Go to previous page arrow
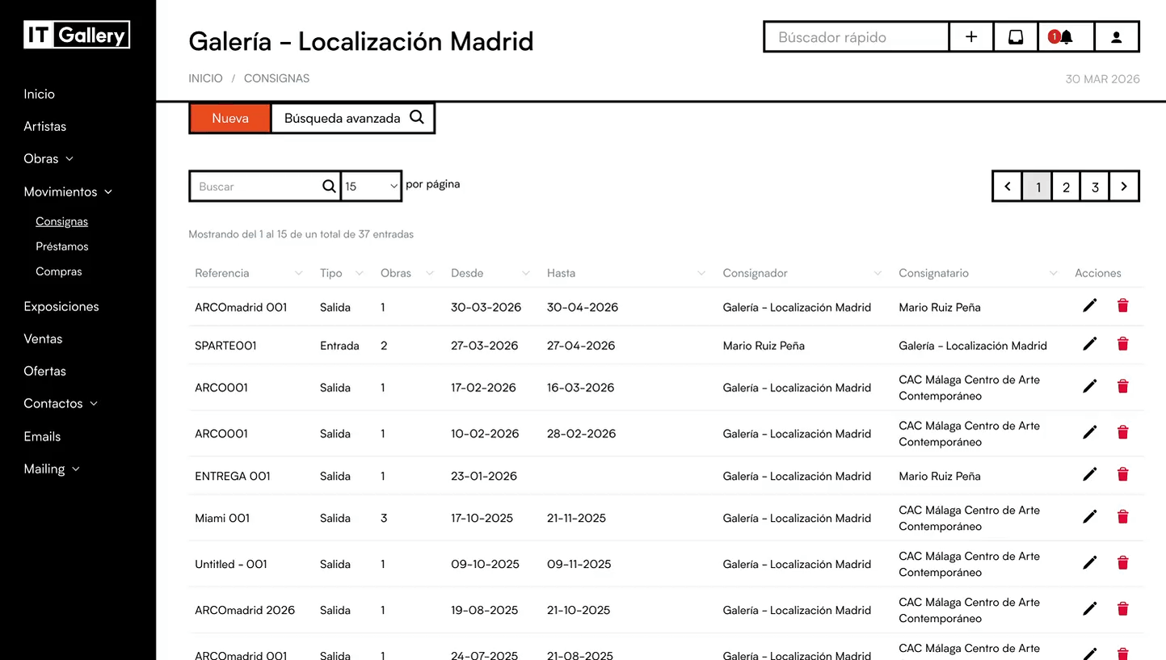 tap(1008, 187)
